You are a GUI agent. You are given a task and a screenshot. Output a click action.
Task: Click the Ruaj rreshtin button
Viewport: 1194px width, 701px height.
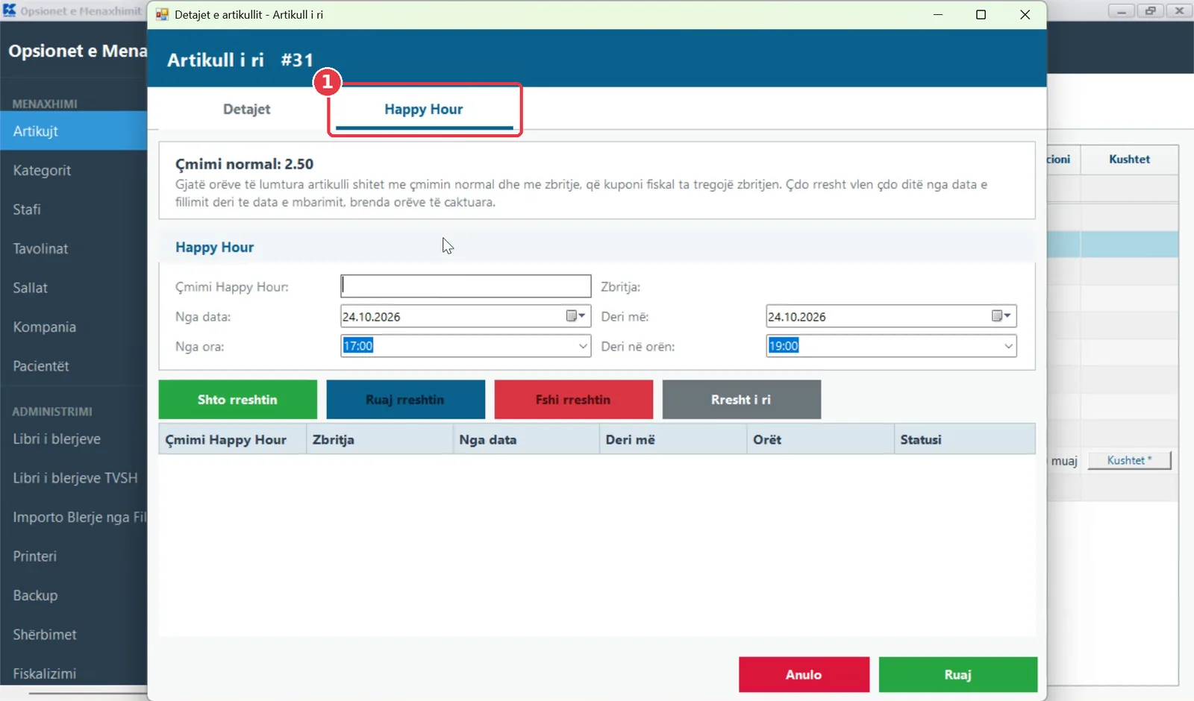click(x=405, y=400)
